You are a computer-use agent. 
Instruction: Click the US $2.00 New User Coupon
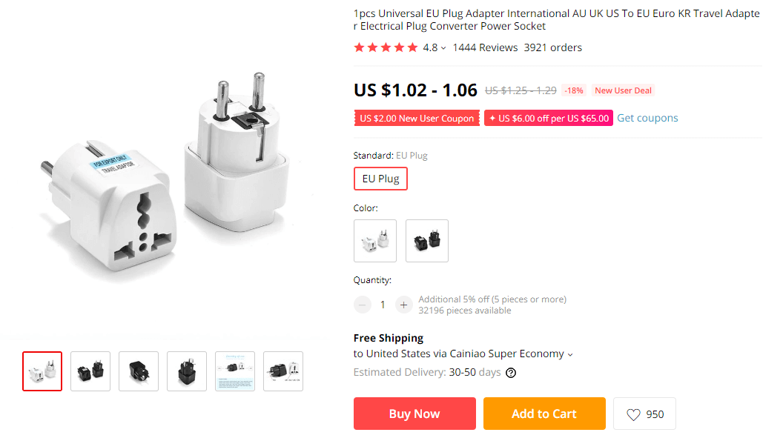tap(417, 119)
